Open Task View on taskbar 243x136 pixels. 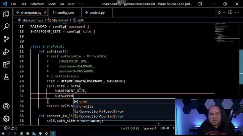click(15, 133)
